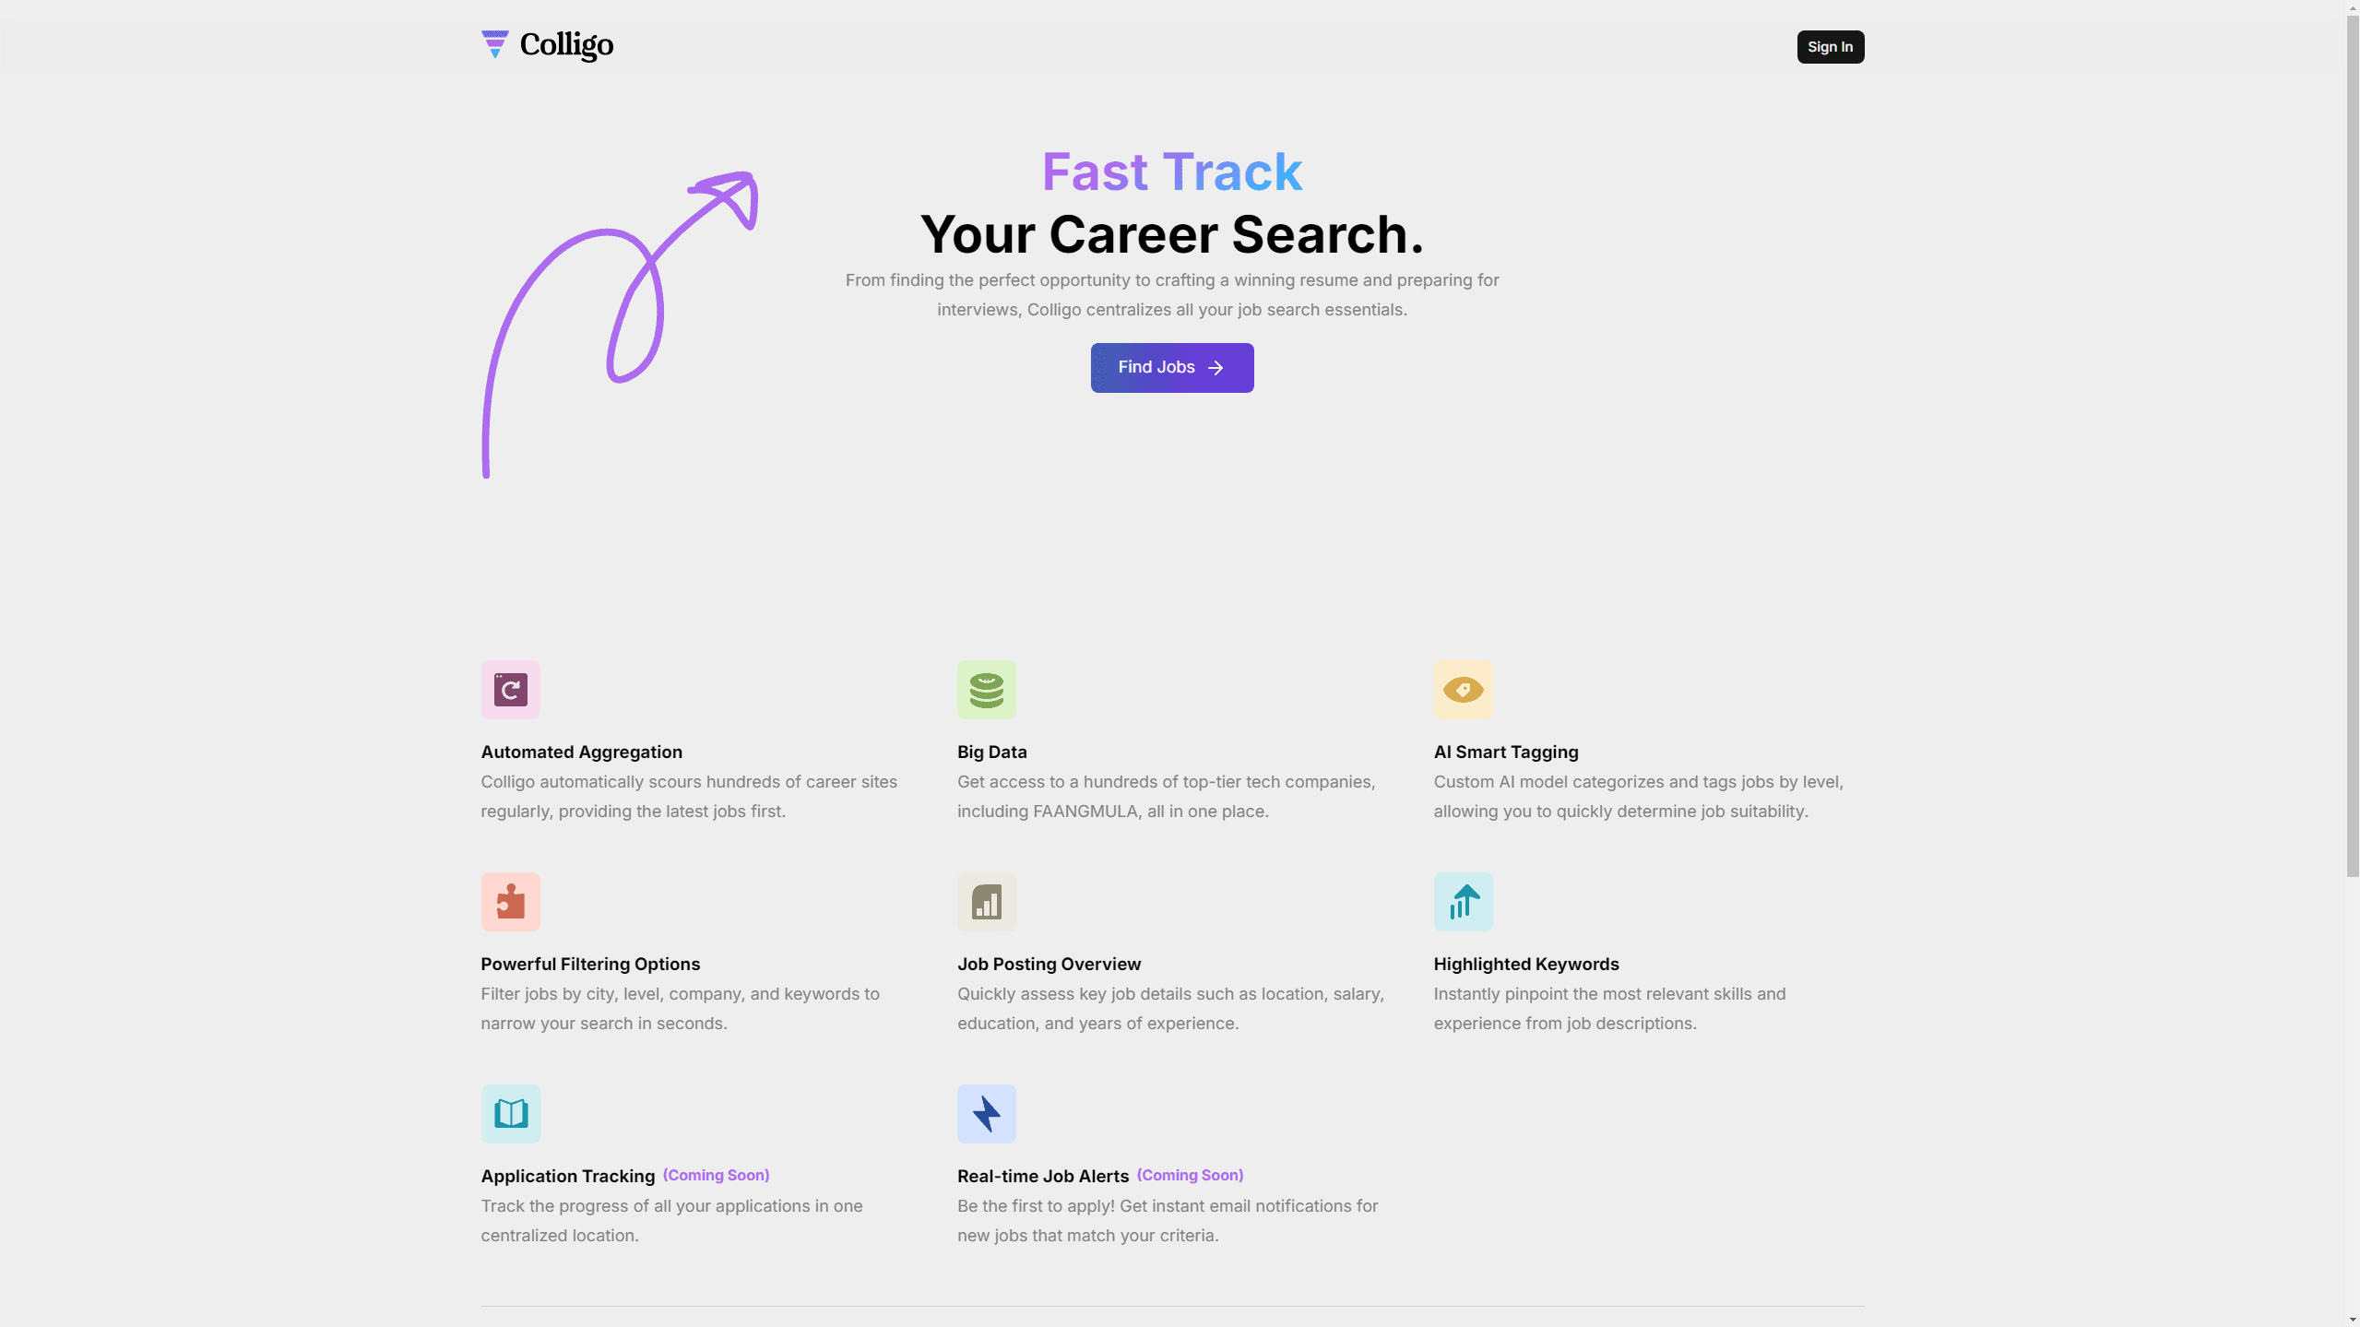Click the Big Data database icon
The height and width of the screenshot is (1327, 2360).
(986, 690)
